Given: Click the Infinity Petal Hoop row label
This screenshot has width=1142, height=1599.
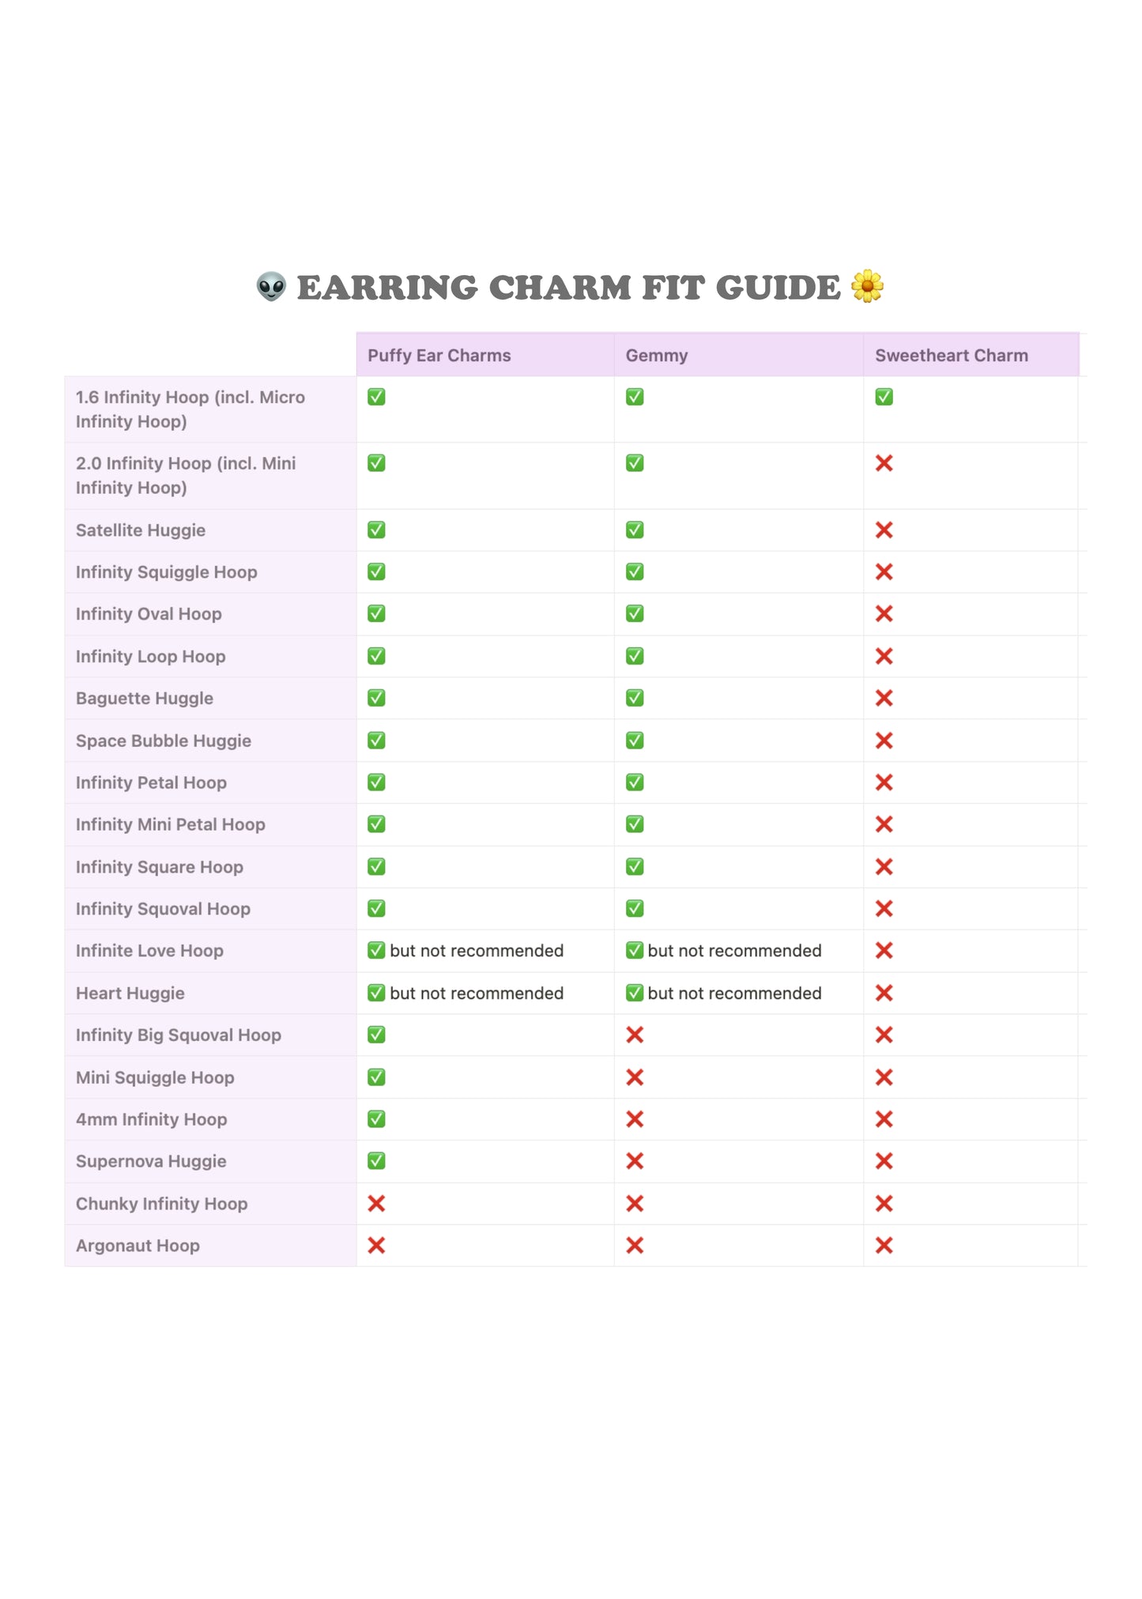Looking at the screenshot, I should pos(151,783).
